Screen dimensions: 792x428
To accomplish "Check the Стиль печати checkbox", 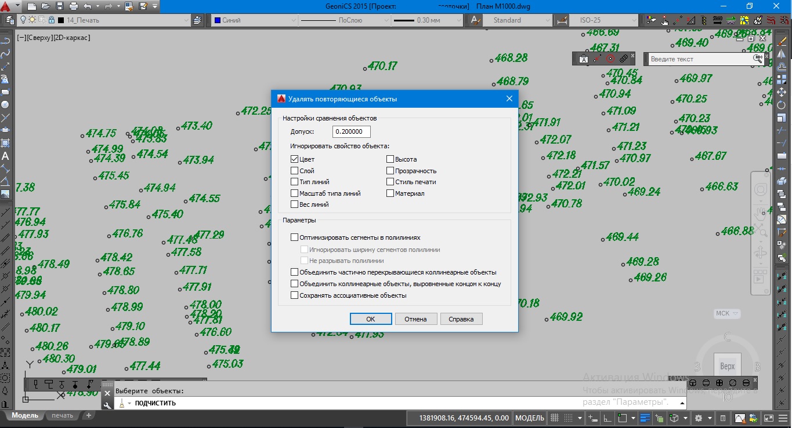I will [390, 182].
